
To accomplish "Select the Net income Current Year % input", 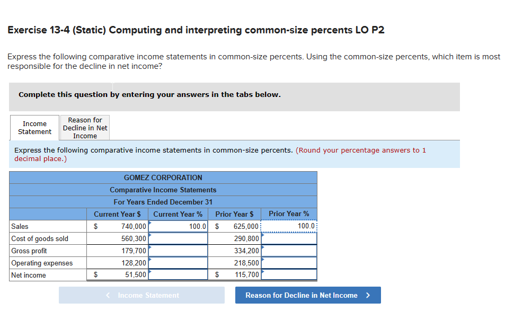I will (x=178, y=274).
